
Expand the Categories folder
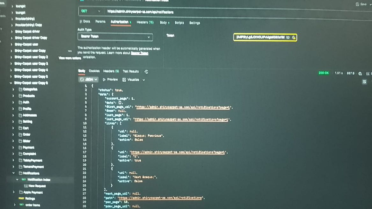[13, 90]
